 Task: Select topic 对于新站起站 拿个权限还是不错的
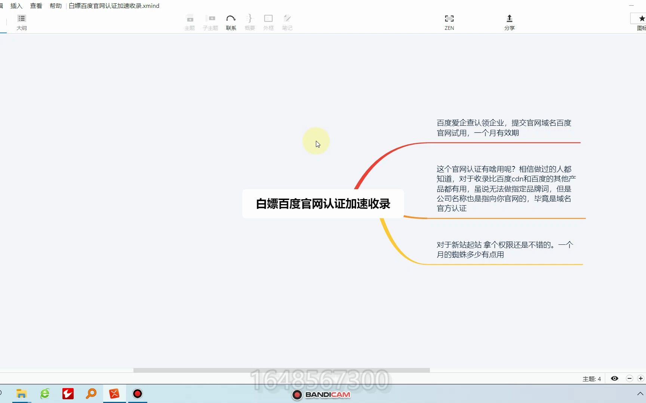tap(505, 249)
